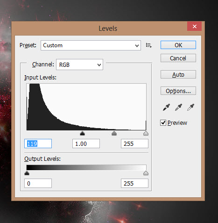The height and width of the screenshot is (223, 218).
Task: Click the Cancel button
Action: (178, 58)
